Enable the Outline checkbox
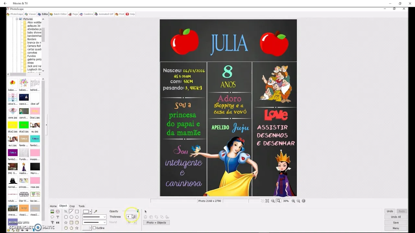 [x=94, y=228]
